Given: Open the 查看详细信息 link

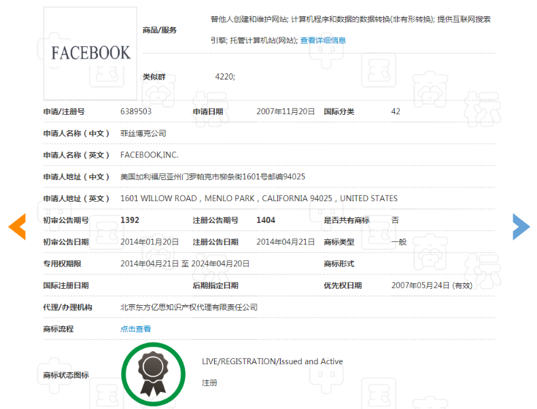Looking at the screenshot, I should pyautogui.click(x=323, y=40).
